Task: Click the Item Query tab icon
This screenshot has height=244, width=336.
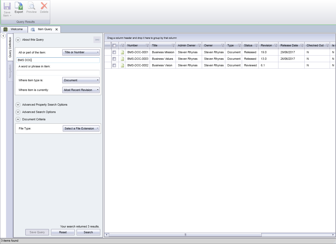Action: pos(33,29)
